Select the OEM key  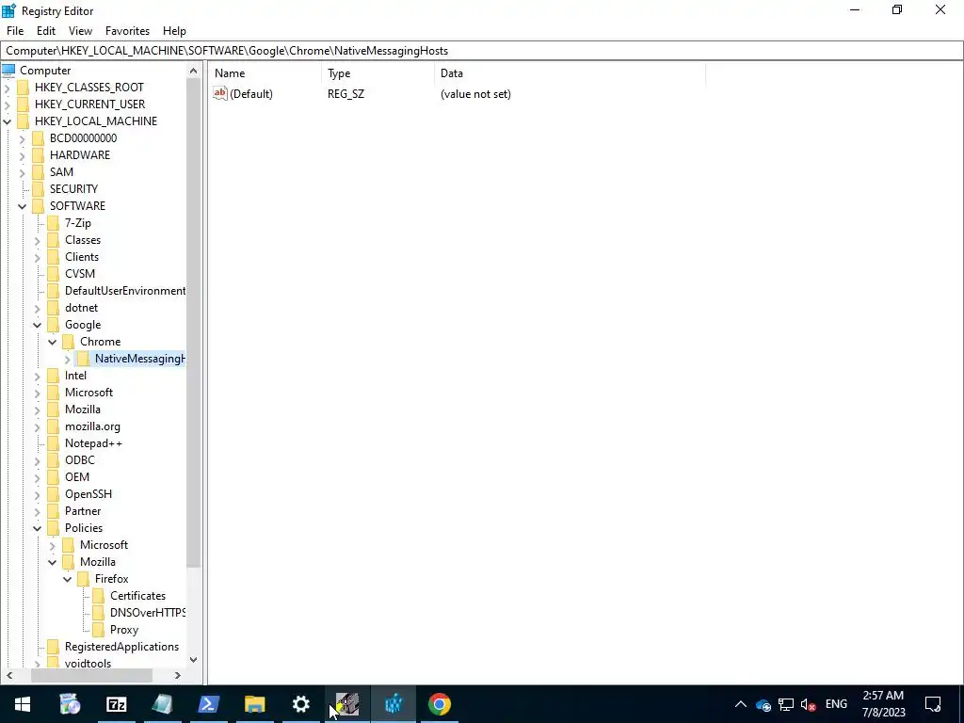(77, 477)
